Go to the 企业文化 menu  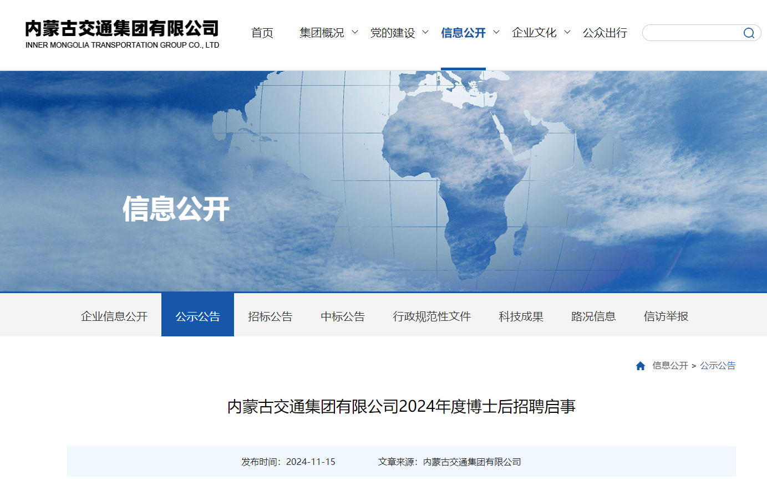534,33
